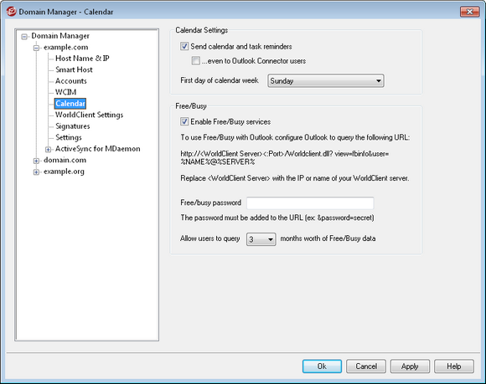Select Host Name & IP in the tree
The image size is (486, 384).
pyautogui.click(x=82, y=59)
